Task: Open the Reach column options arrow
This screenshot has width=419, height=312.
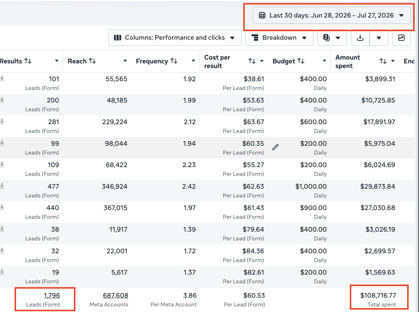Action: (x=125, y=61)
